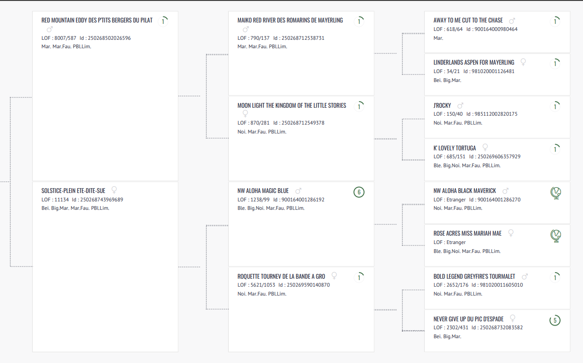Open NEVER GIVE UP DU PIC D'ESPADE
The height and width of the screenshot is (363, 583).
(x=468, y=319)
